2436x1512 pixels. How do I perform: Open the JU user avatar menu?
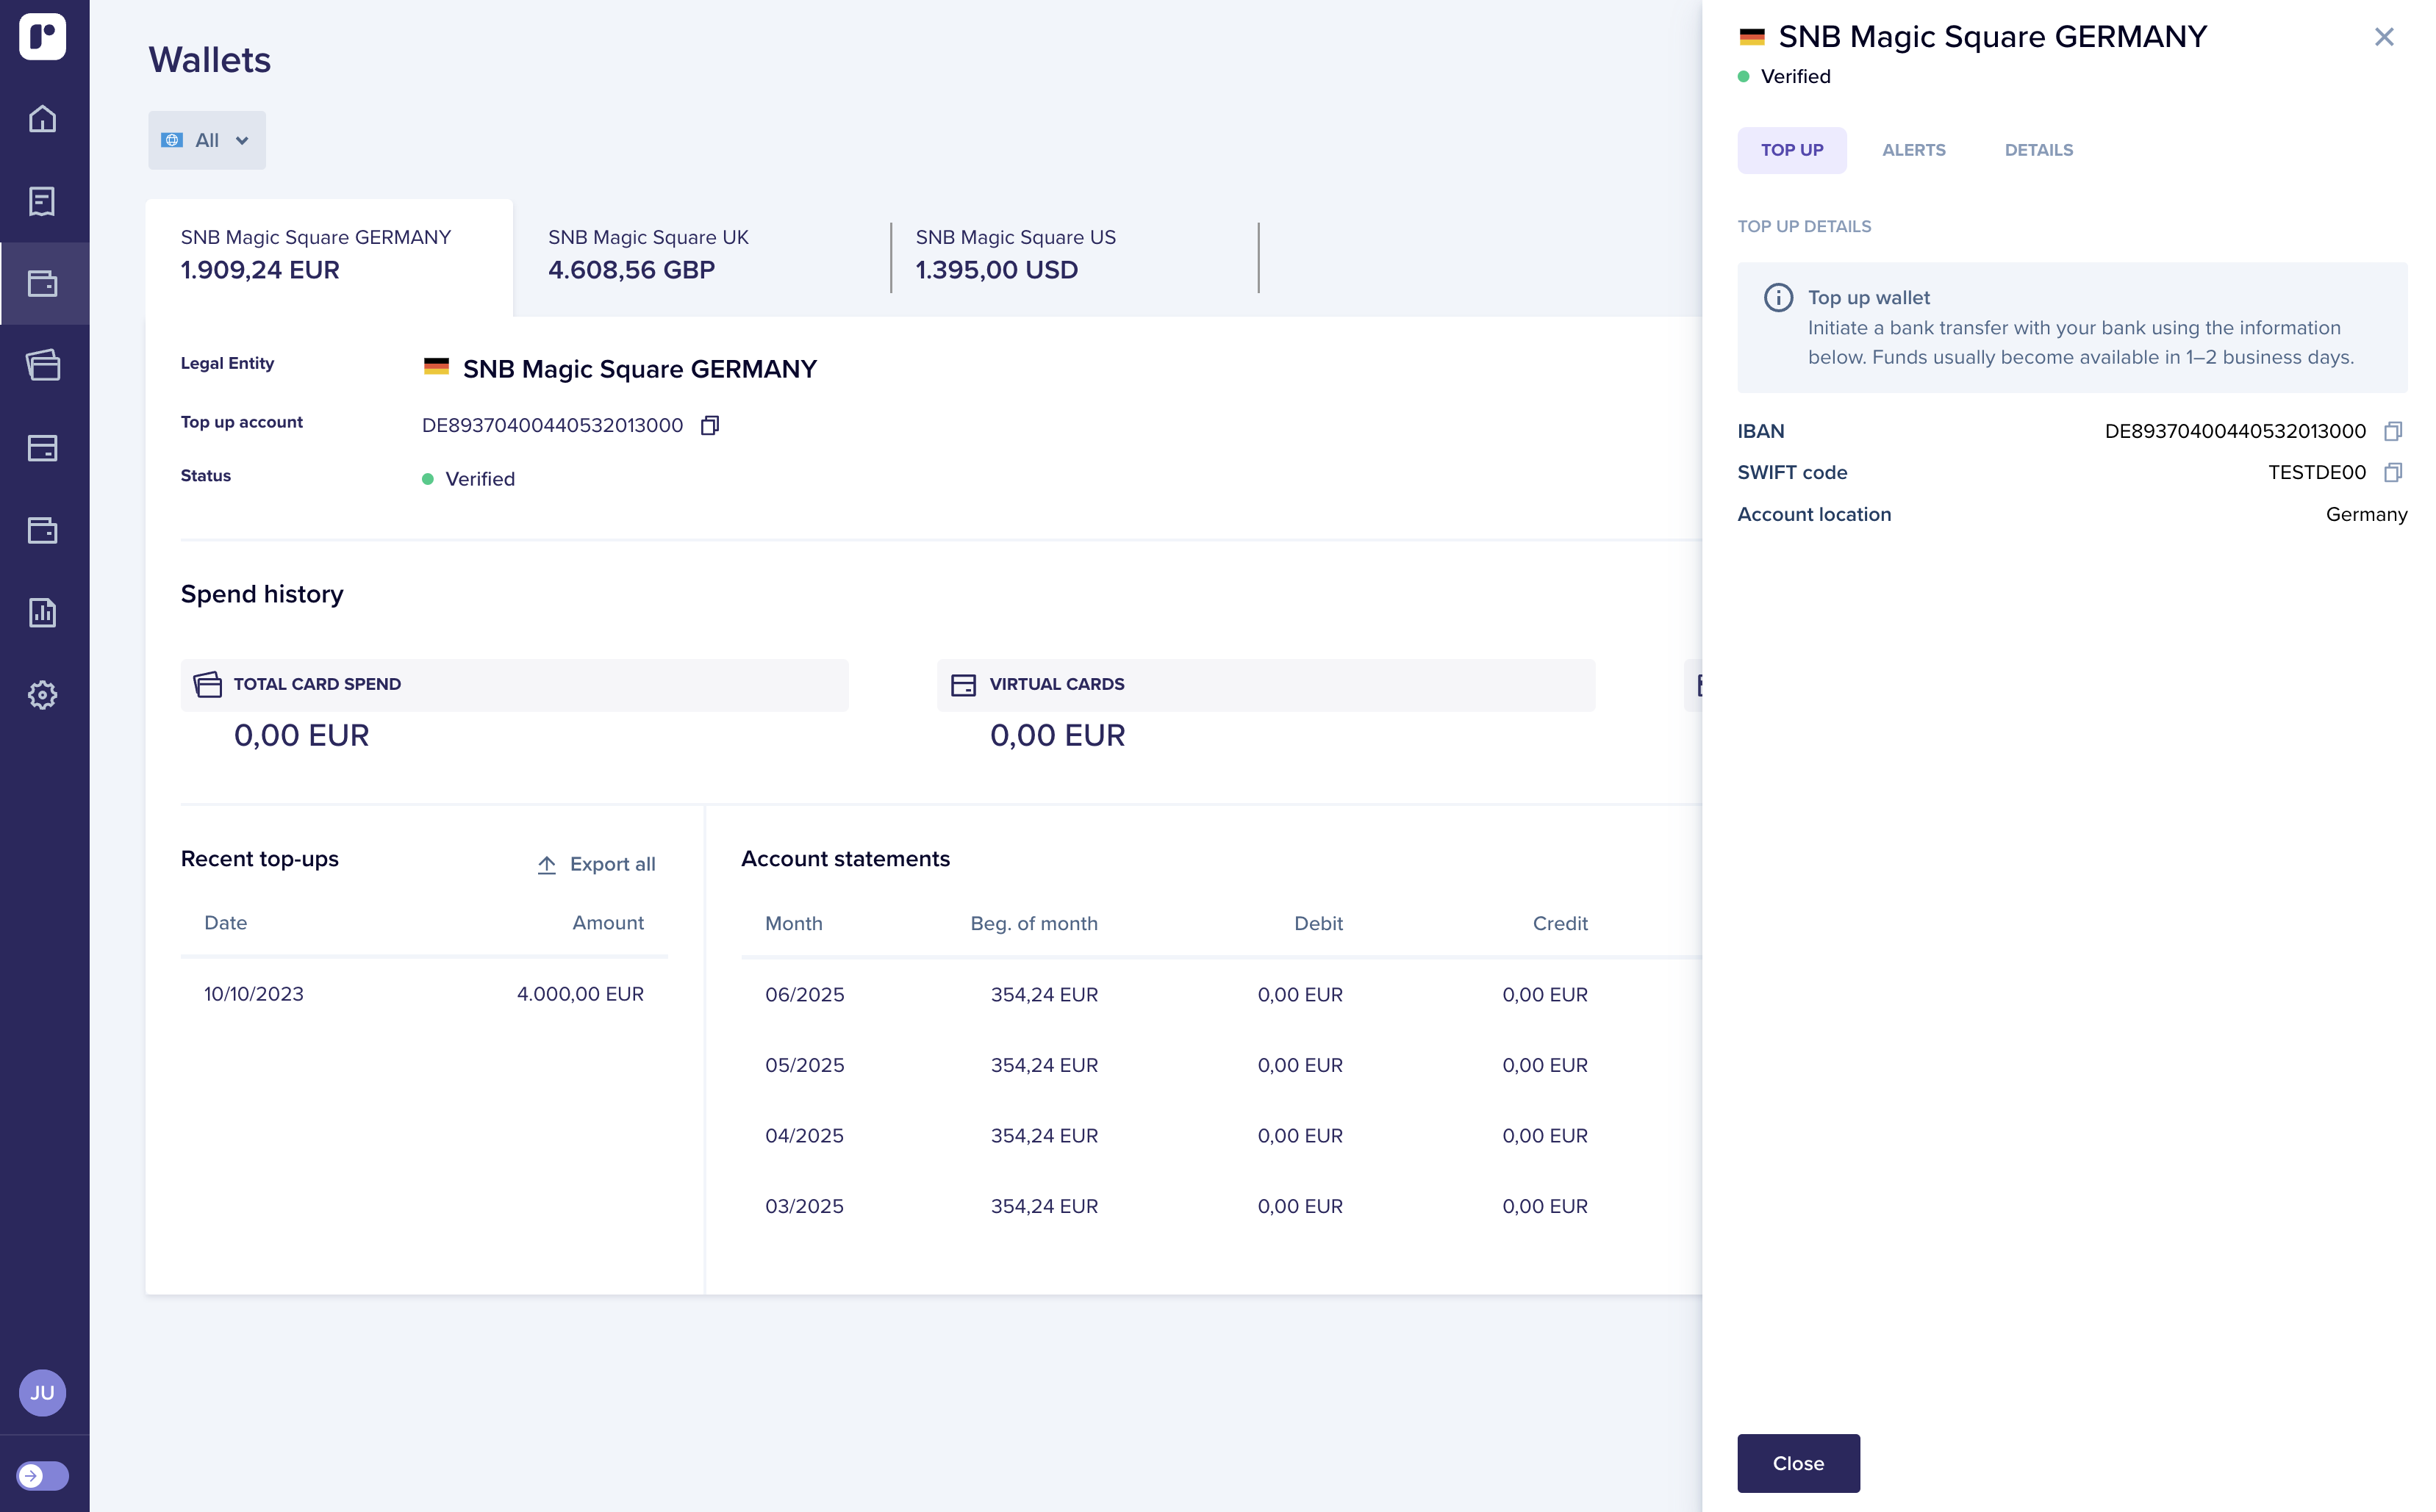coord(42,1392)
